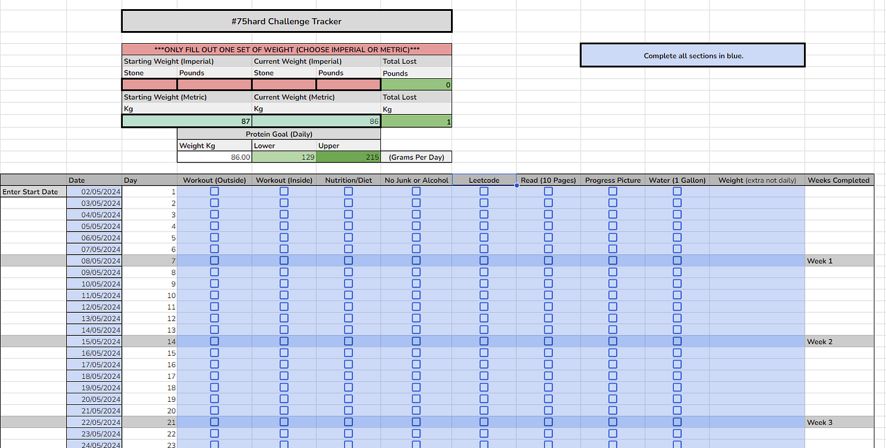Select the start date cell 02/05/2024
The height and width of the screenshot is (448, 886).
(94, 191)
